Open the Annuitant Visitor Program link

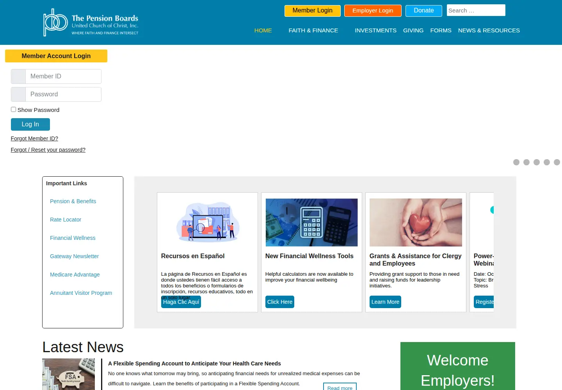point(81,293)
